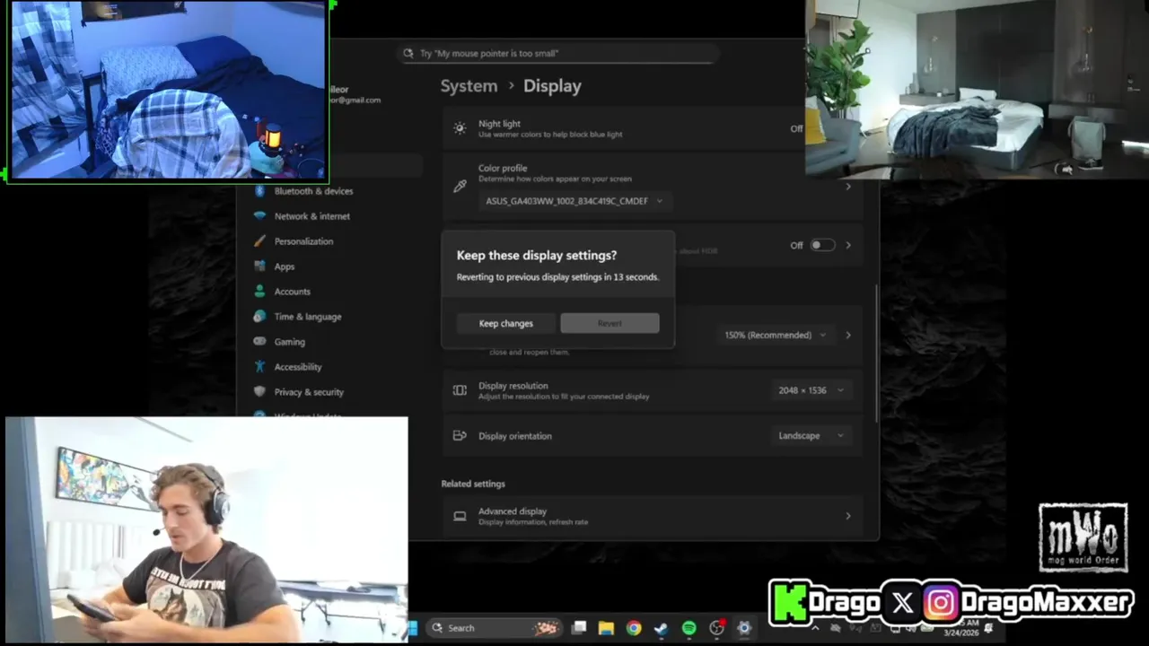Click the Advanced display monitor icon

coord(460,516)
